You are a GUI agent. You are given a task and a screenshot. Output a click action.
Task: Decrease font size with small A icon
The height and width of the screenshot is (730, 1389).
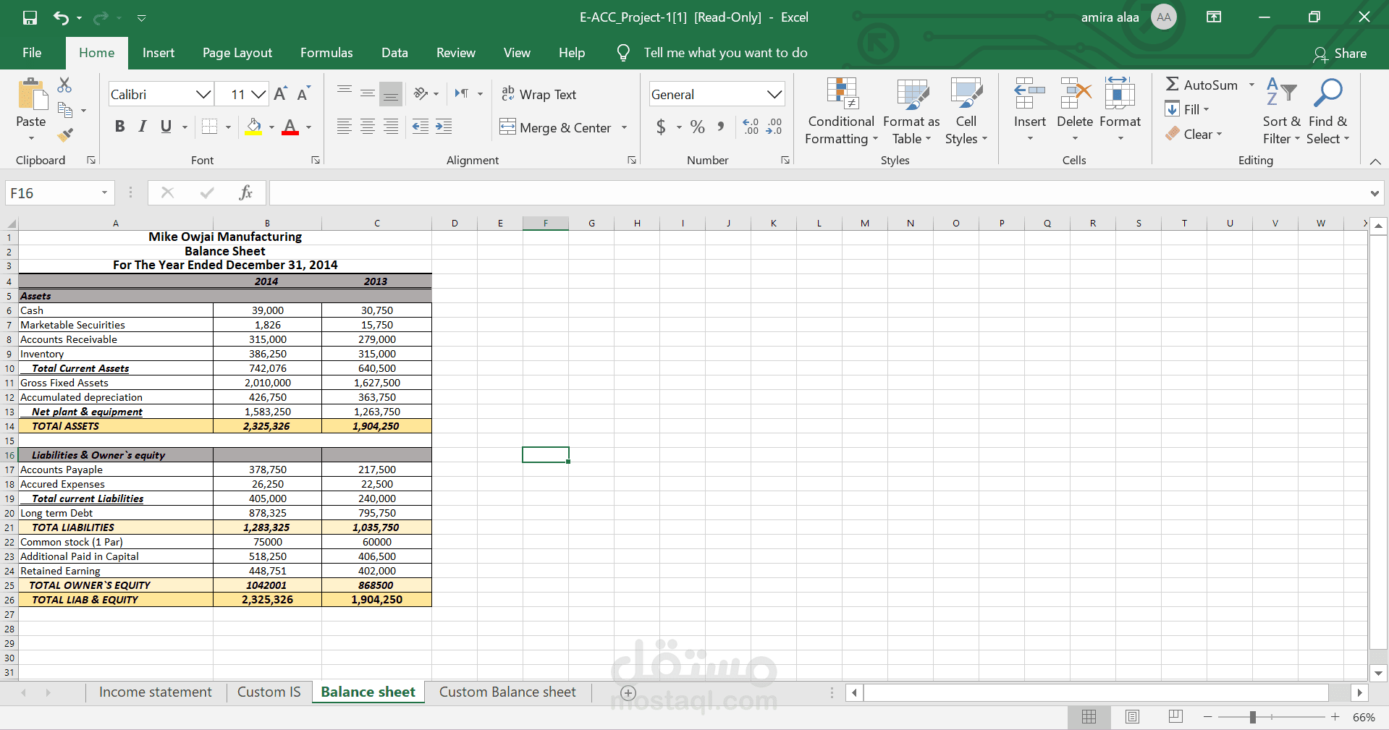click(303, 94)
